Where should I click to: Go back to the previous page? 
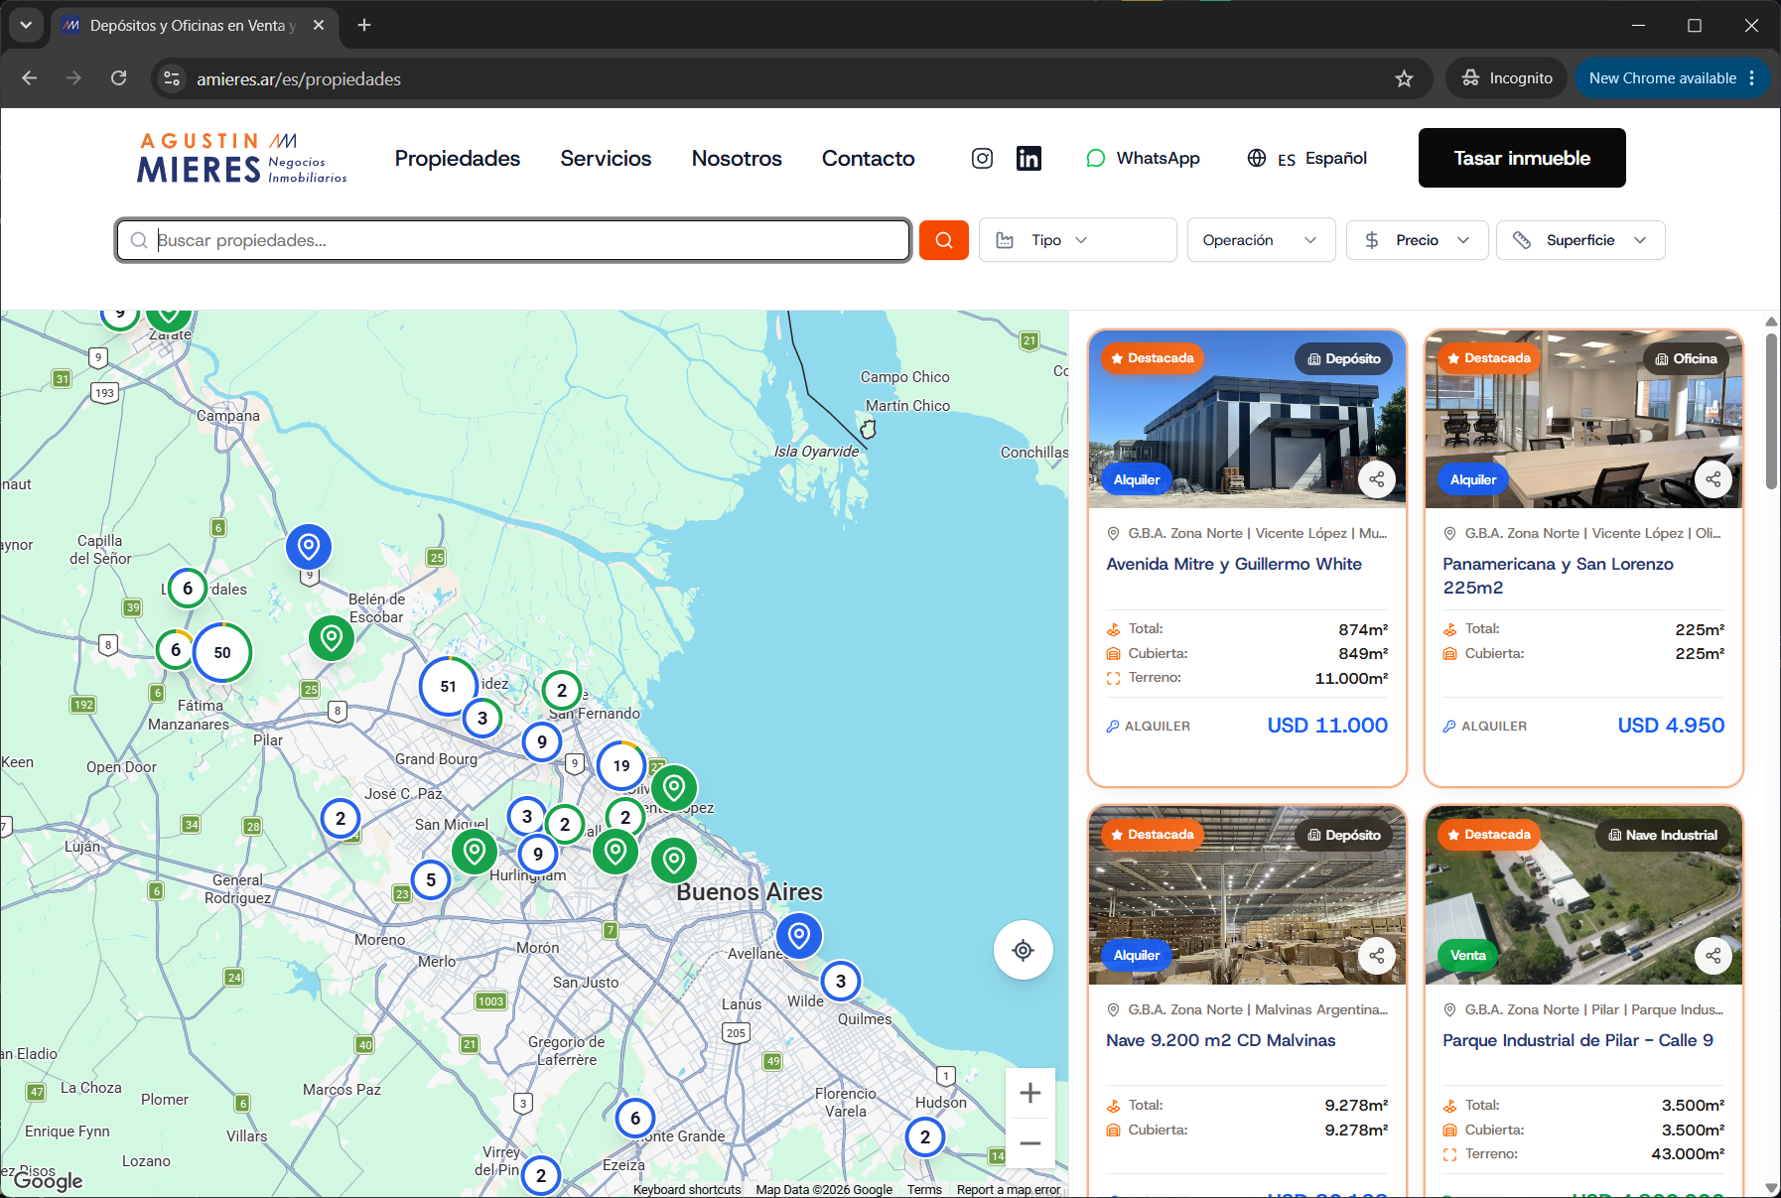click(x=30, y=78)
